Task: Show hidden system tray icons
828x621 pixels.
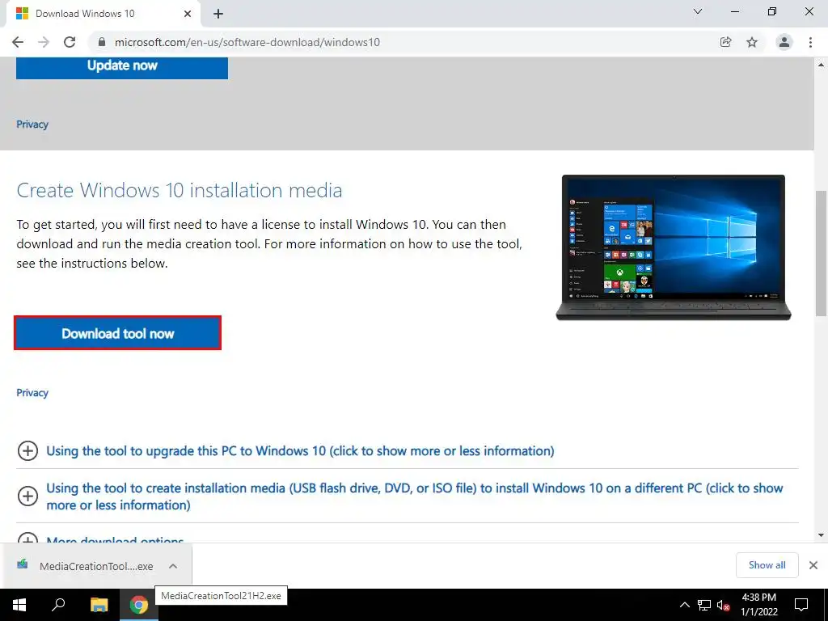Action: click(684, 605)
